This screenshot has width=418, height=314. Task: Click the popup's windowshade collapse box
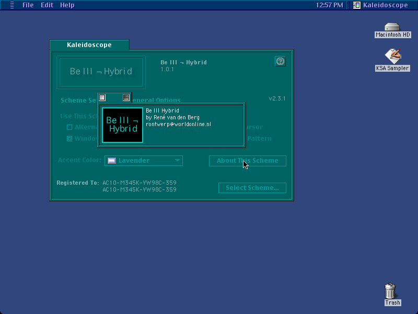click(126, 97)
